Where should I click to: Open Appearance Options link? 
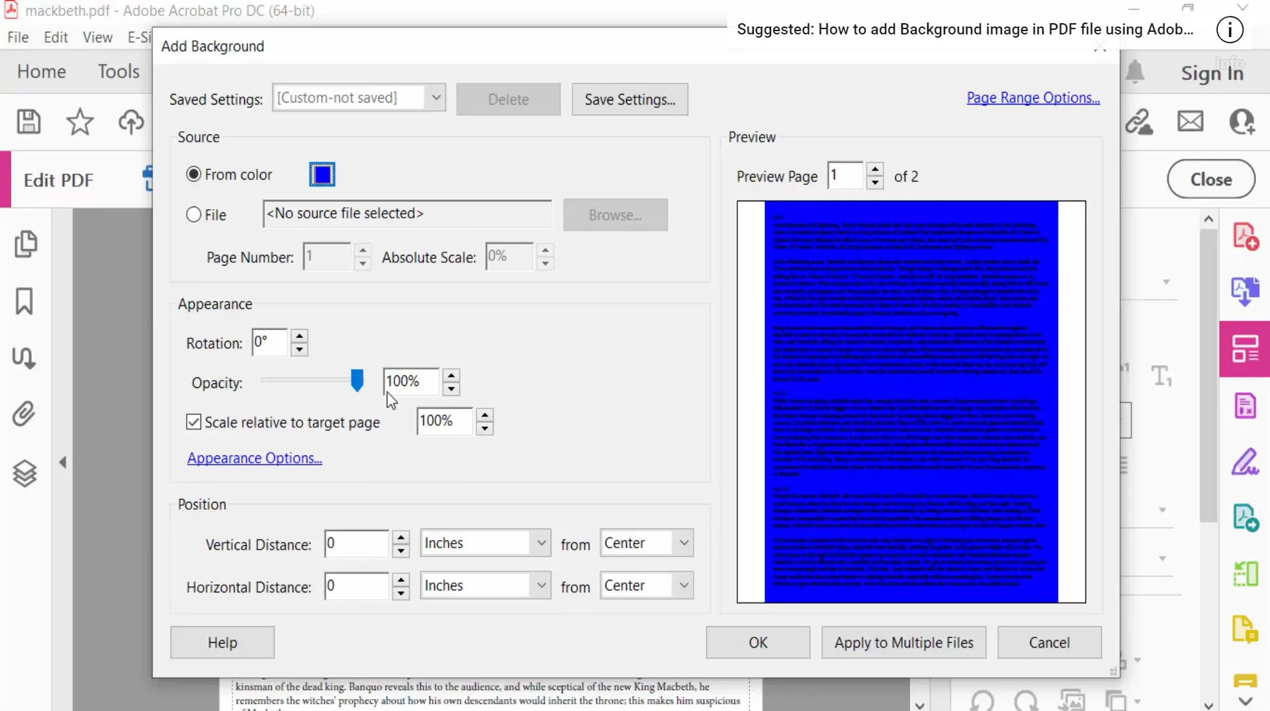click(253, 457)
